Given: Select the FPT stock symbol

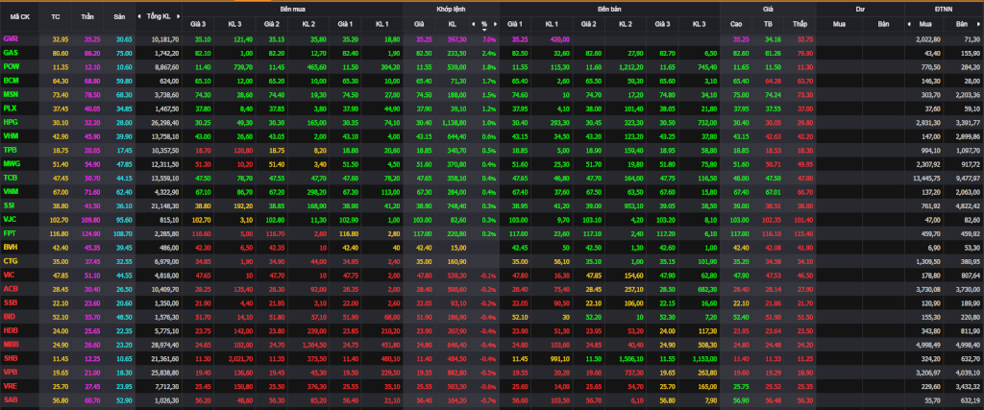Looking at the screenshot, I should click(10, 232).
